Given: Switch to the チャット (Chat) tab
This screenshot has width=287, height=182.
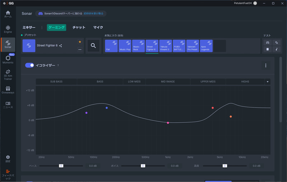Looking at the screenshot, I should (x=79, y=28).
